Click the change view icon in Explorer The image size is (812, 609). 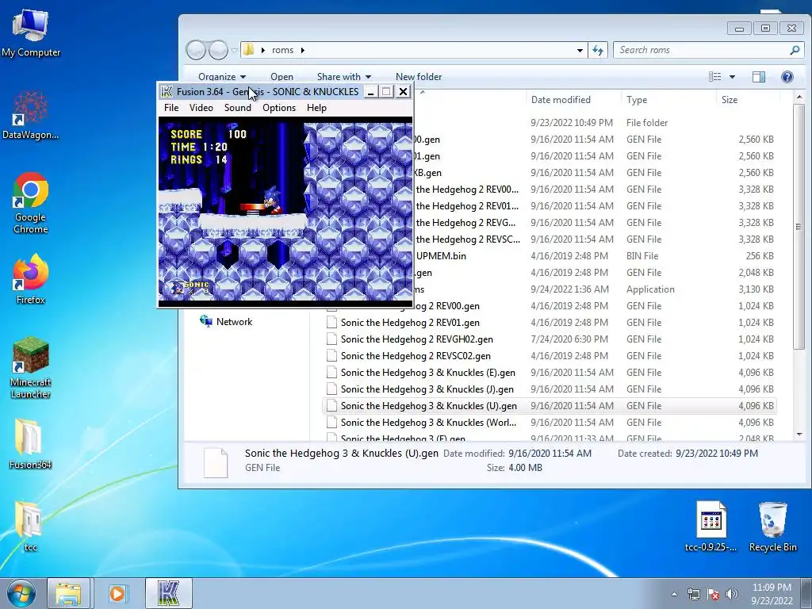[714, 77]
